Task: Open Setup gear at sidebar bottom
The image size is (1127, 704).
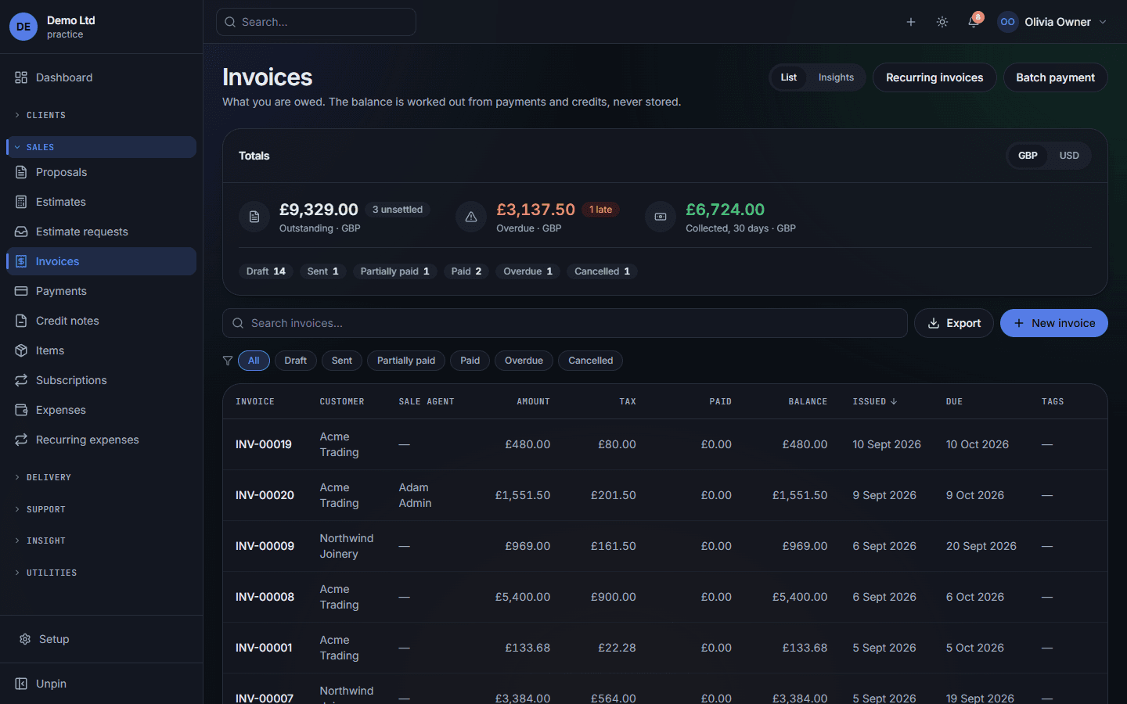Action: [x=24, y=639]
